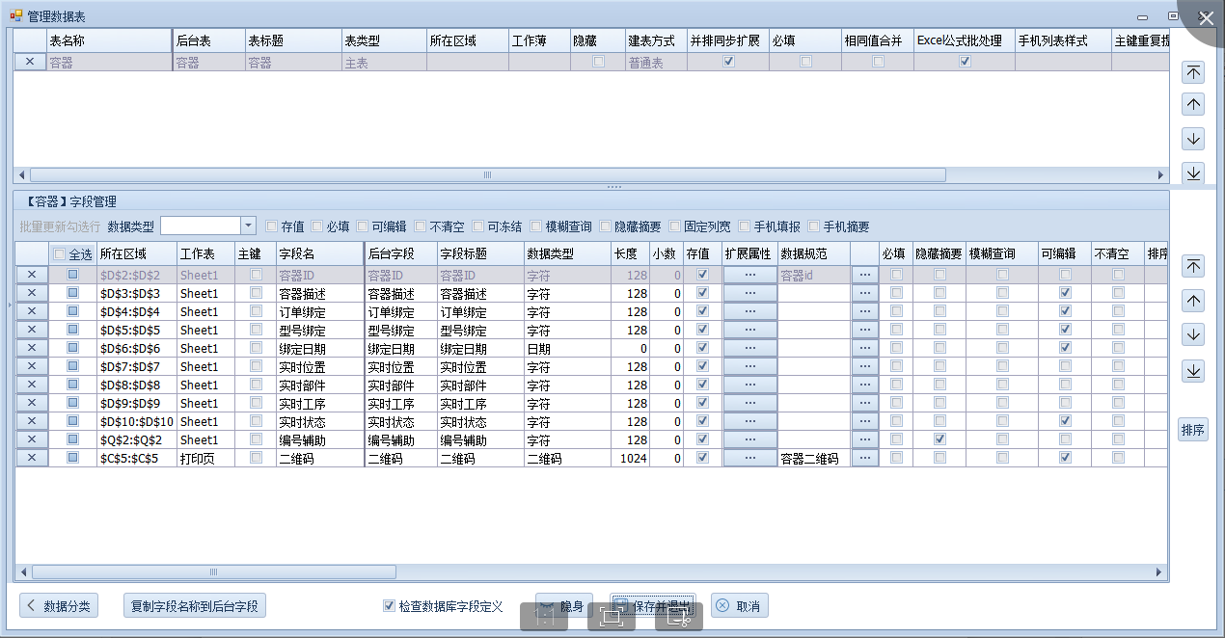
Task: Check the 全选 select-all checkbox
Action: (x=60, y=254)
